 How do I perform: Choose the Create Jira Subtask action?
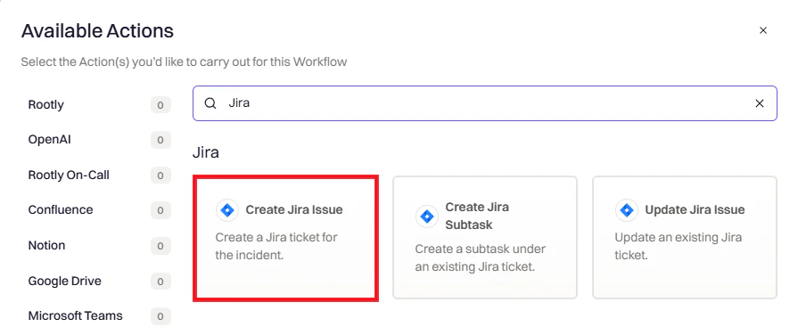coord(485,237)
